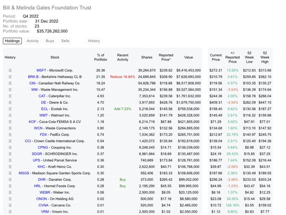Image resolution: width=286 pixels, height=215 pixels.
Task: Click the '% of Portfolio' column header
Action: pyautogui.click(x=101, y=57)
